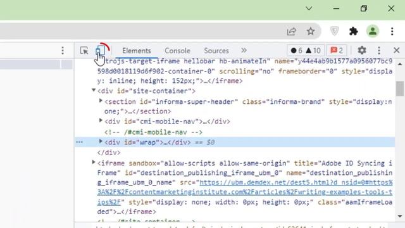Open DevTools settings gear
This screenshot has width=405, height=228.
point(362,50)
